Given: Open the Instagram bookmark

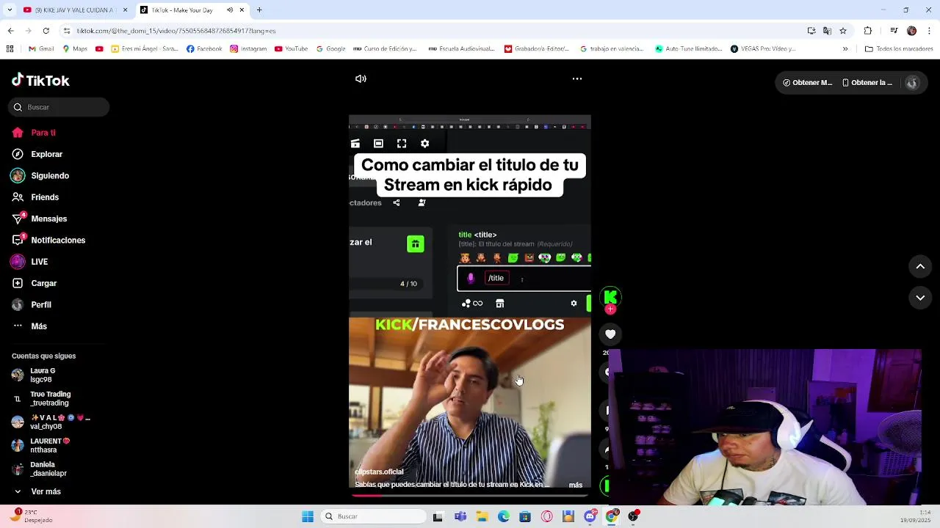Looking at the screenshot, I should coord(248,49).
